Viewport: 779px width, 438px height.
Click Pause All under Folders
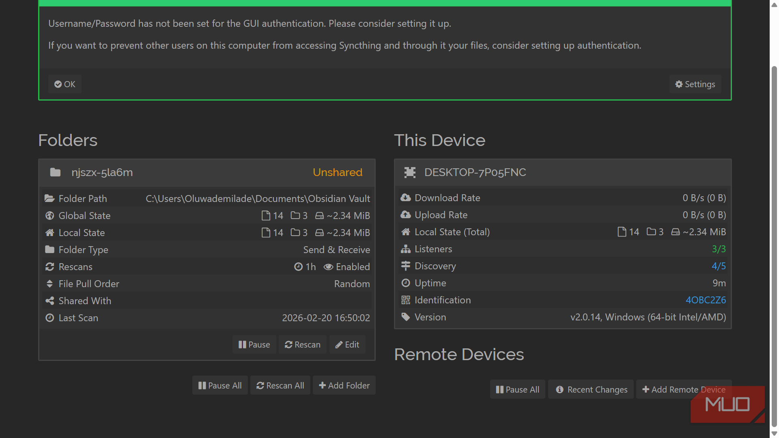(220, 385)
